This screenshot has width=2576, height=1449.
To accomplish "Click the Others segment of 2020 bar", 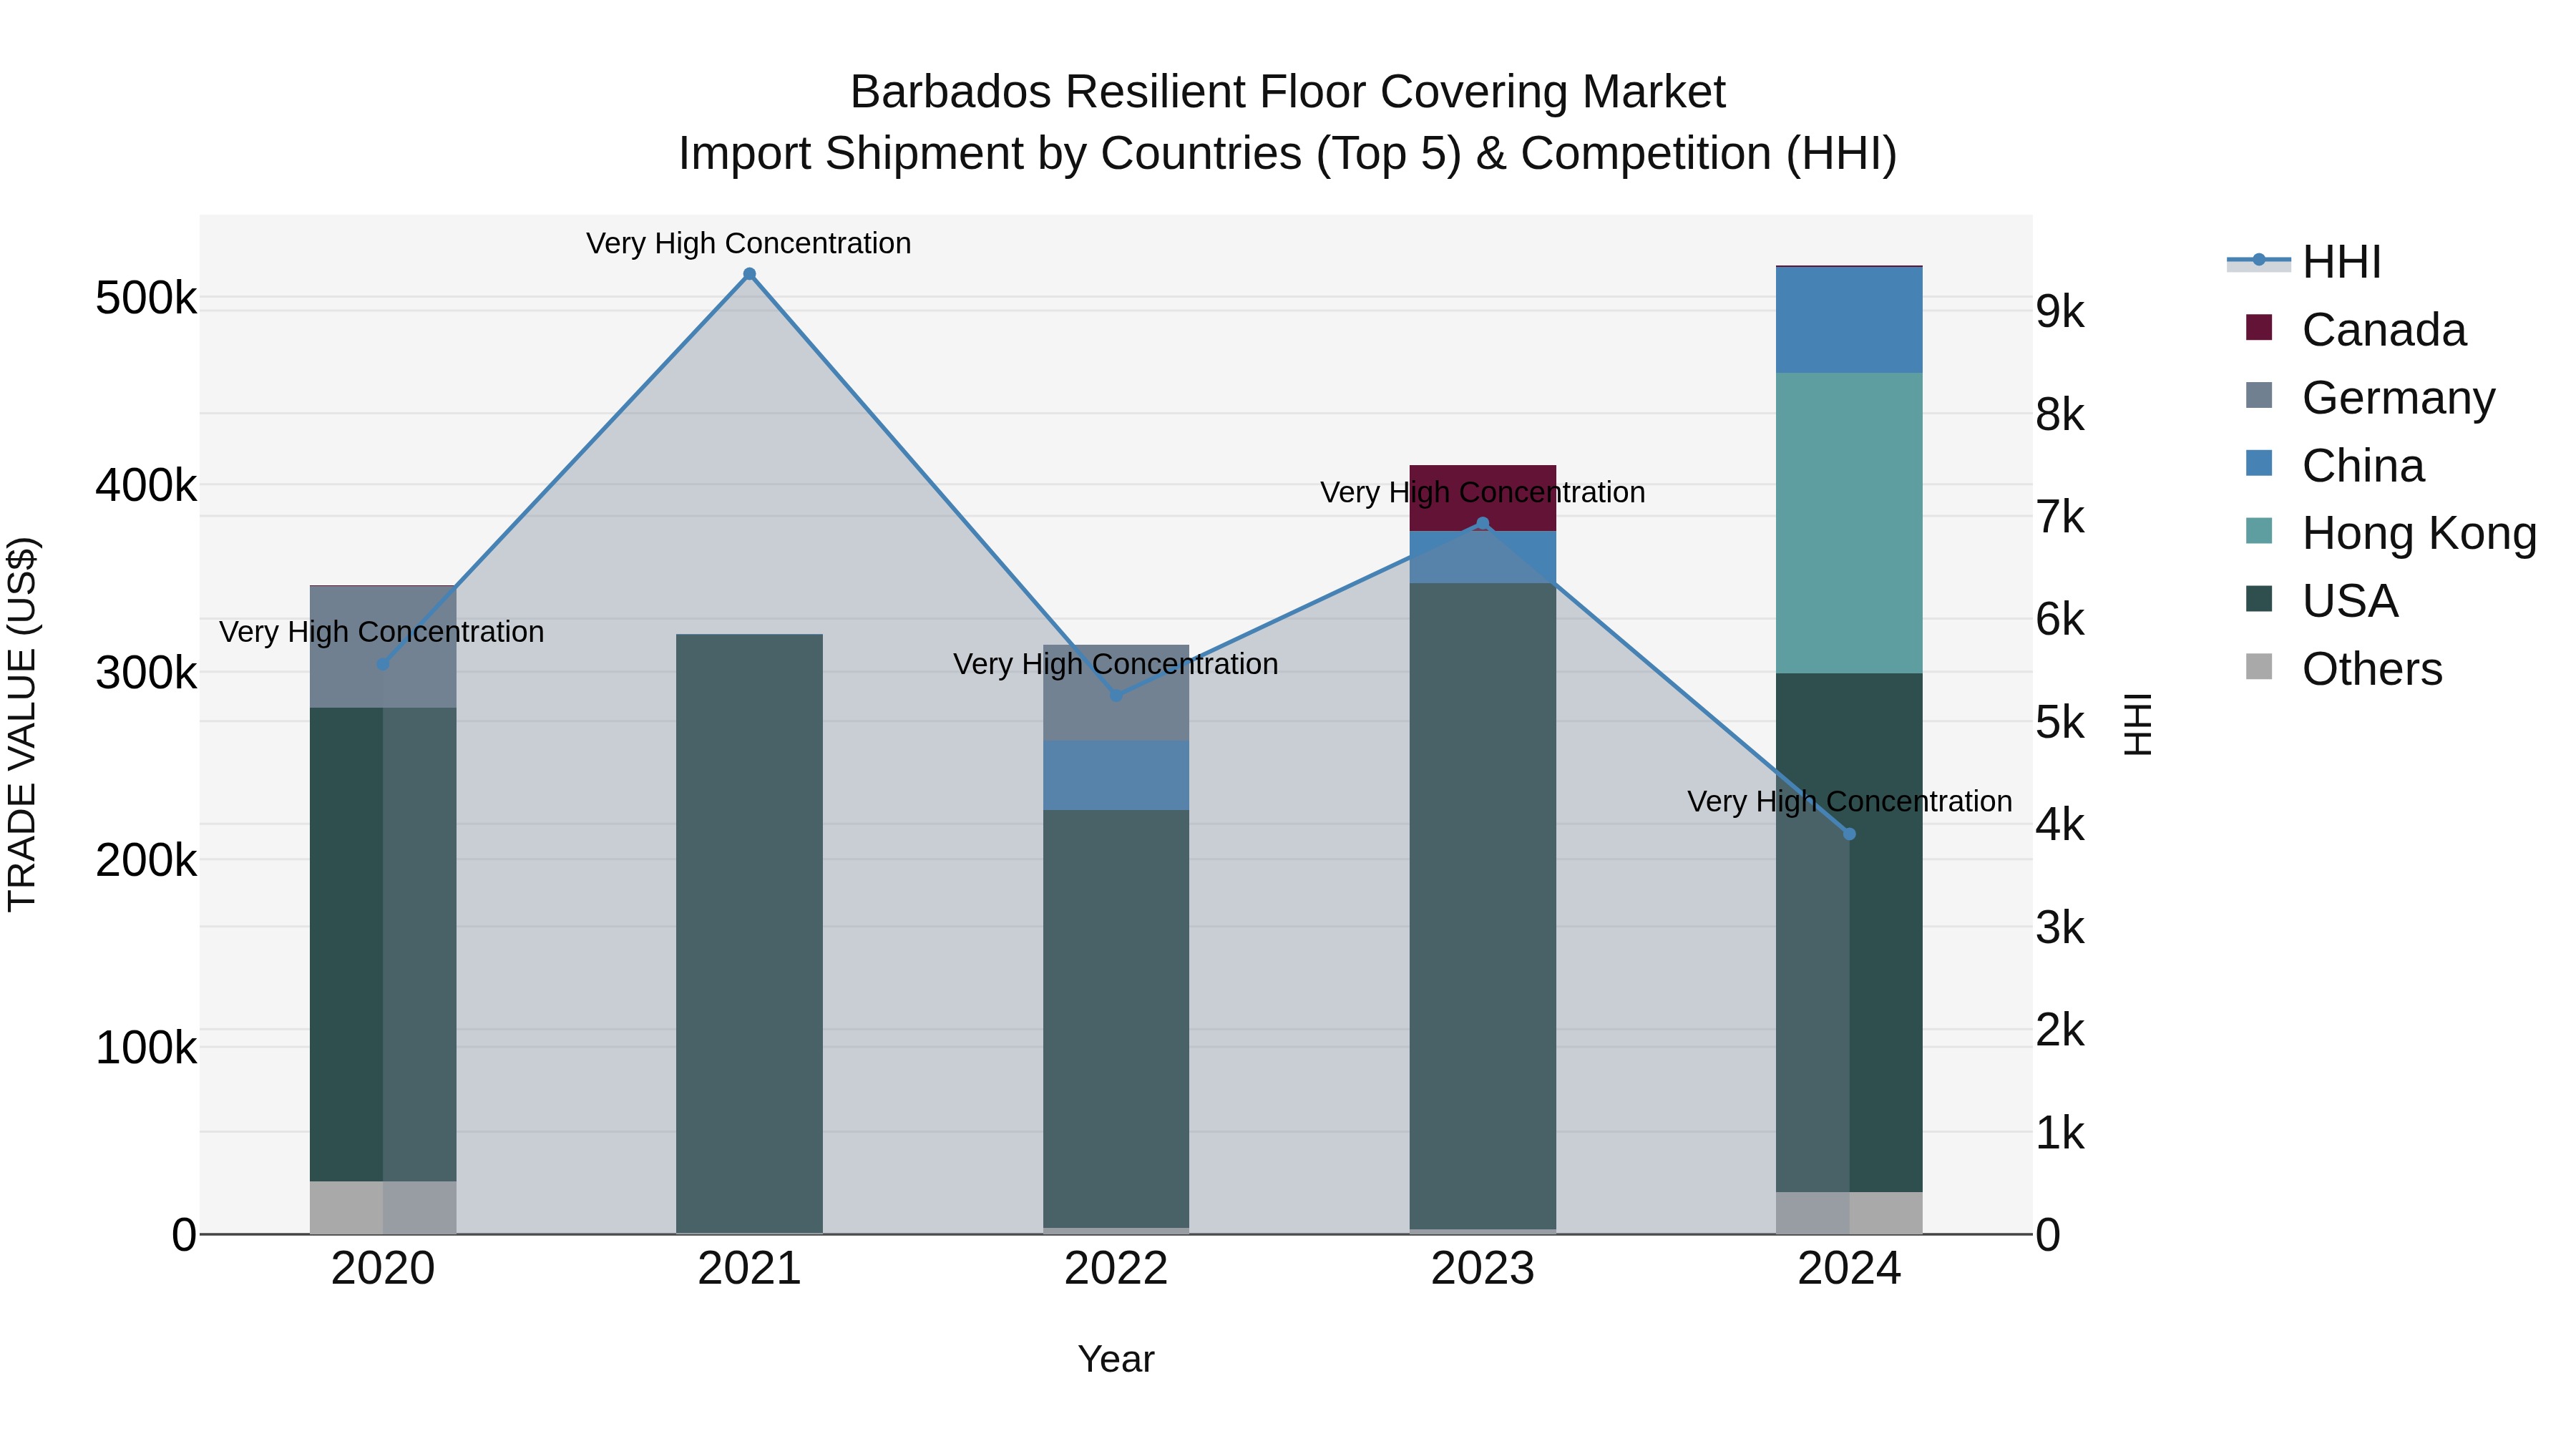I will pyautogui.click(x=383, y=1207).
